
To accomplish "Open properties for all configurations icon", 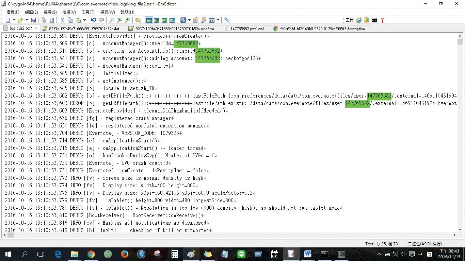I will 204,20.
